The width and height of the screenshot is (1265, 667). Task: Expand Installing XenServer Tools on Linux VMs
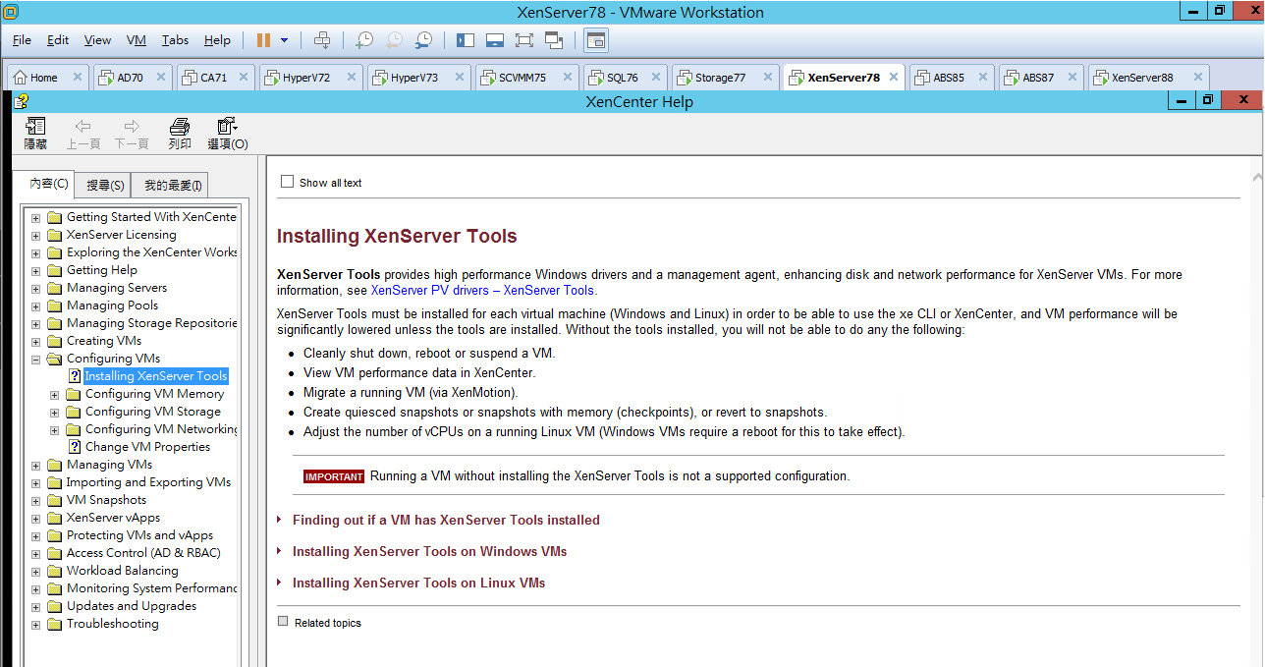click(418, 583)
